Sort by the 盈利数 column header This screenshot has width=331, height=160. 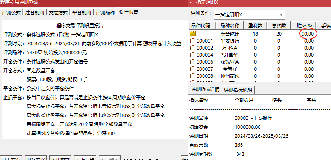[x=255, y=26]
